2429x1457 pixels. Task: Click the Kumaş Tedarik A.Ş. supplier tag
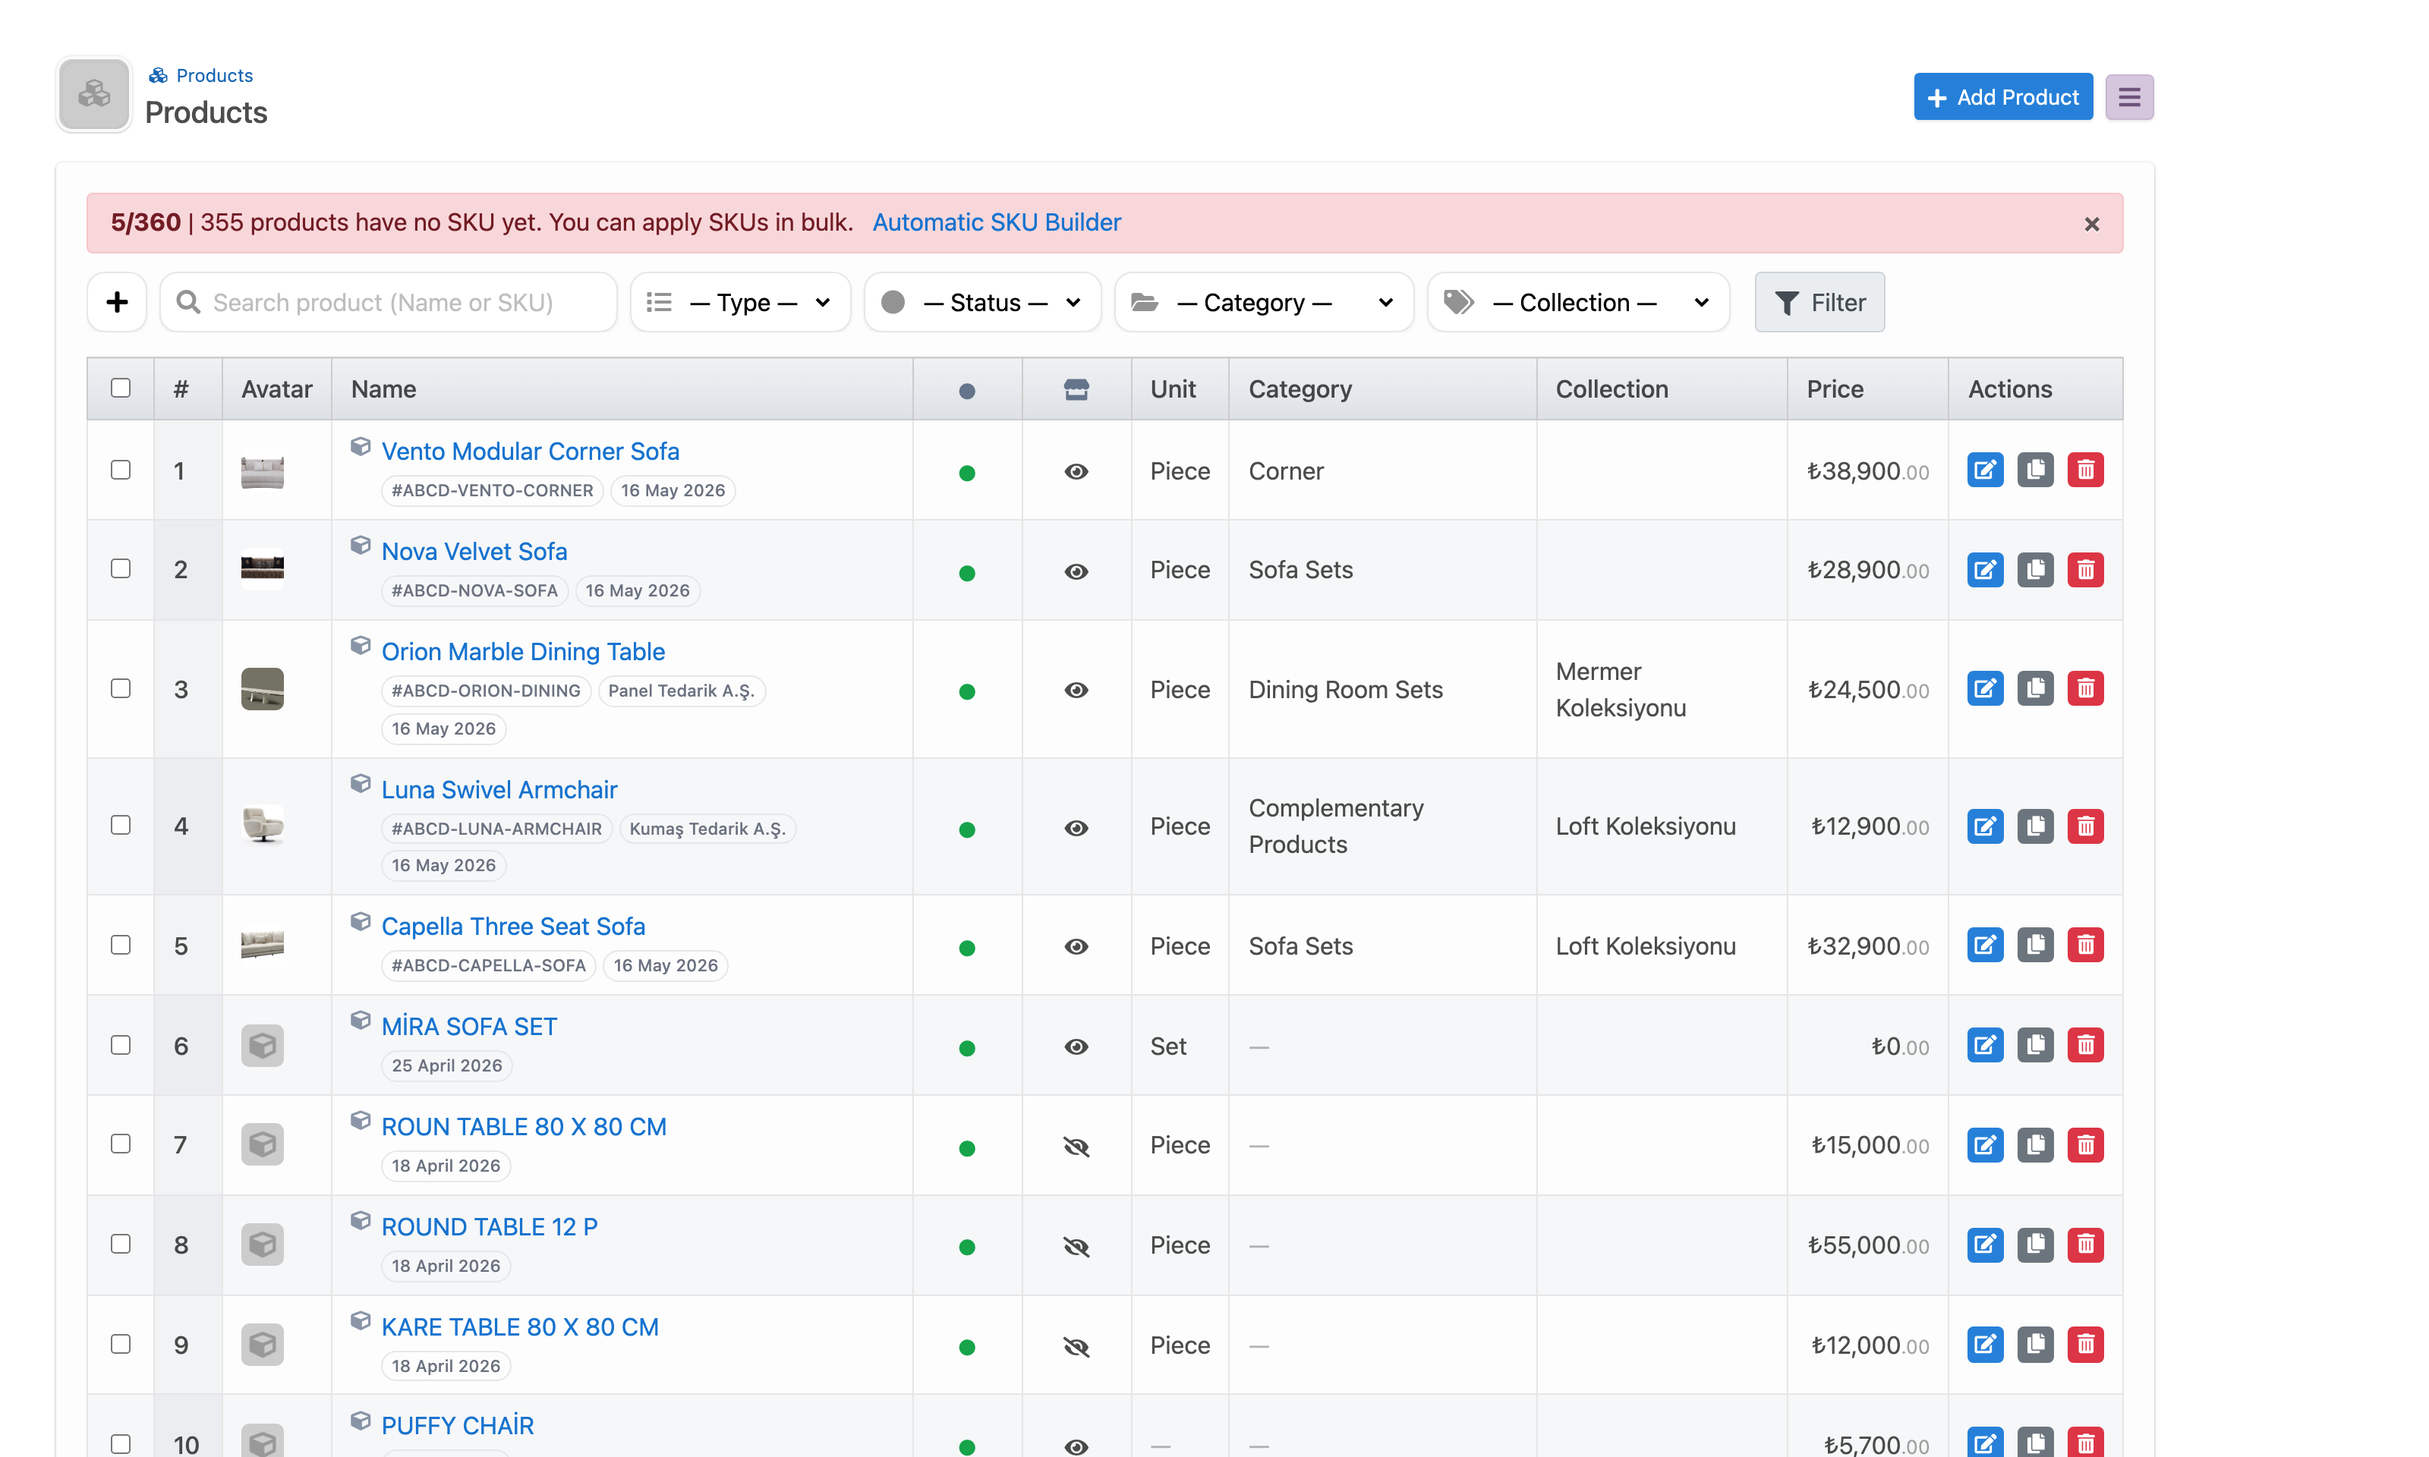(707, 829)
